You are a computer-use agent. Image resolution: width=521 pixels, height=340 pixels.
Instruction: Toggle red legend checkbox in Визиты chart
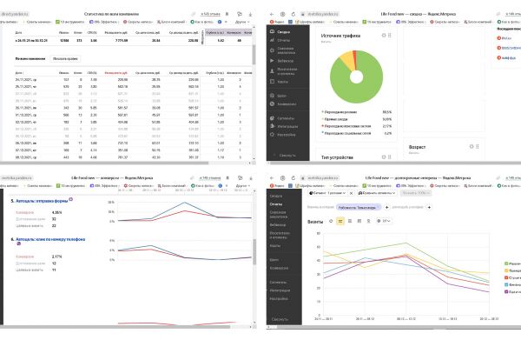(x=506, y=277)
